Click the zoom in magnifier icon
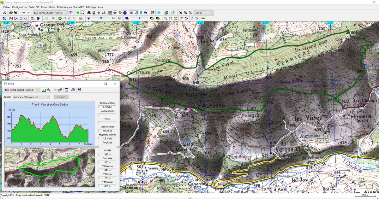The height and width of the screenshot is (199, 379). coord(181,13)
